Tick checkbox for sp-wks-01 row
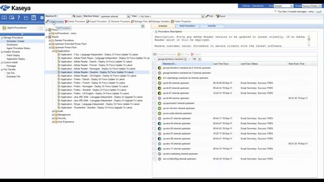Screen dimensions: 324x182 click(154, 118)
